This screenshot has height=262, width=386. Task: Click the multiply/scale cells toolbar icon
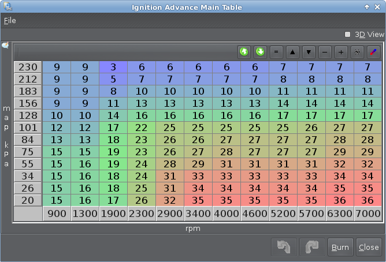(357, 52)
